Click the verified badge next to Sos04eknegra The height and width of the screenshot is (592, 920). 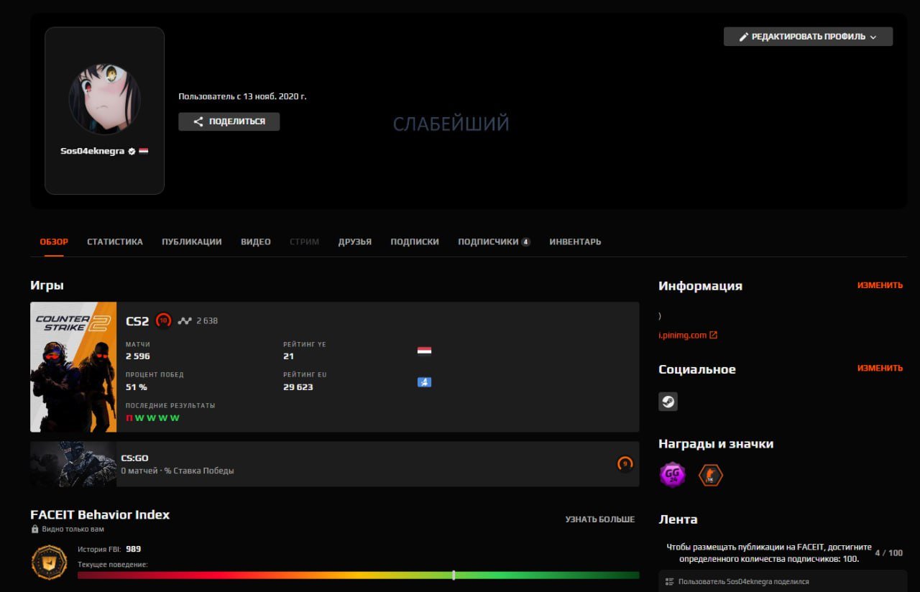tap(132, 152)
